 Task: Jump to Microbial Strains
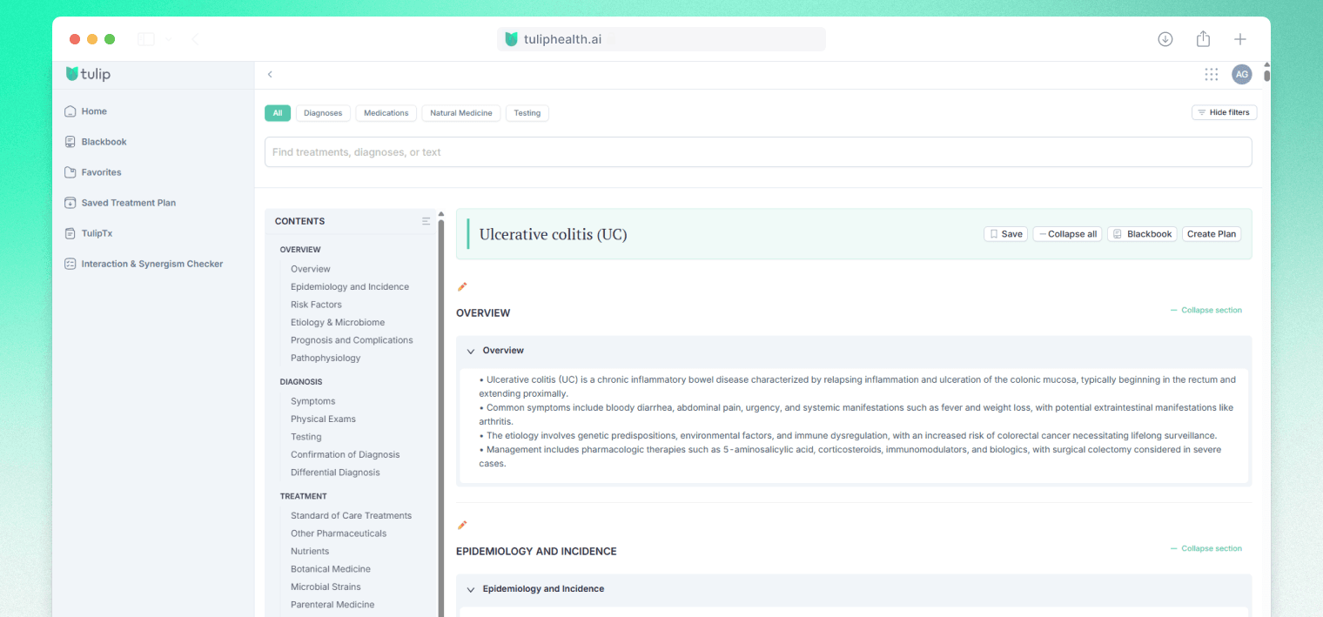326,587
